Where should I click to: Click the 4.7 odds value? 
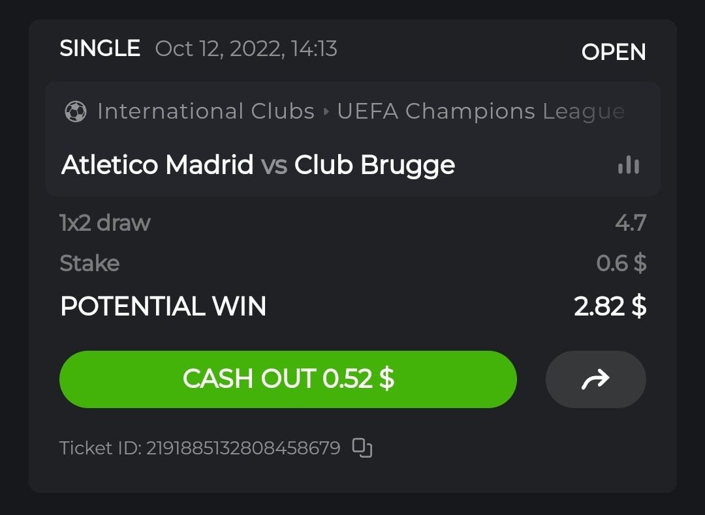click(x=630, y=223)
